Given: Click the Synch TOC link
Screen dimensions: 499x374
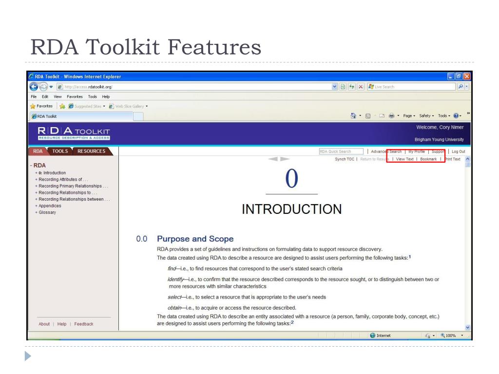Looking at the screenshot, I should [345, 159].
